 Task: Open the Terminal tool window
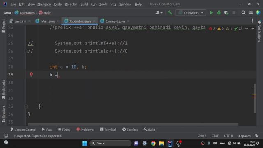pos(108,129)
